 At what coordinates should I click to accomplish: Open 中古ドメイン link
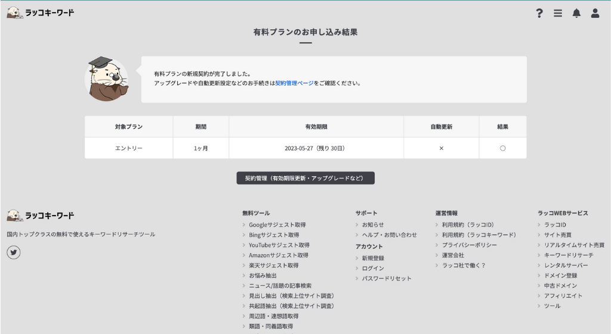(x=561, y=285)
